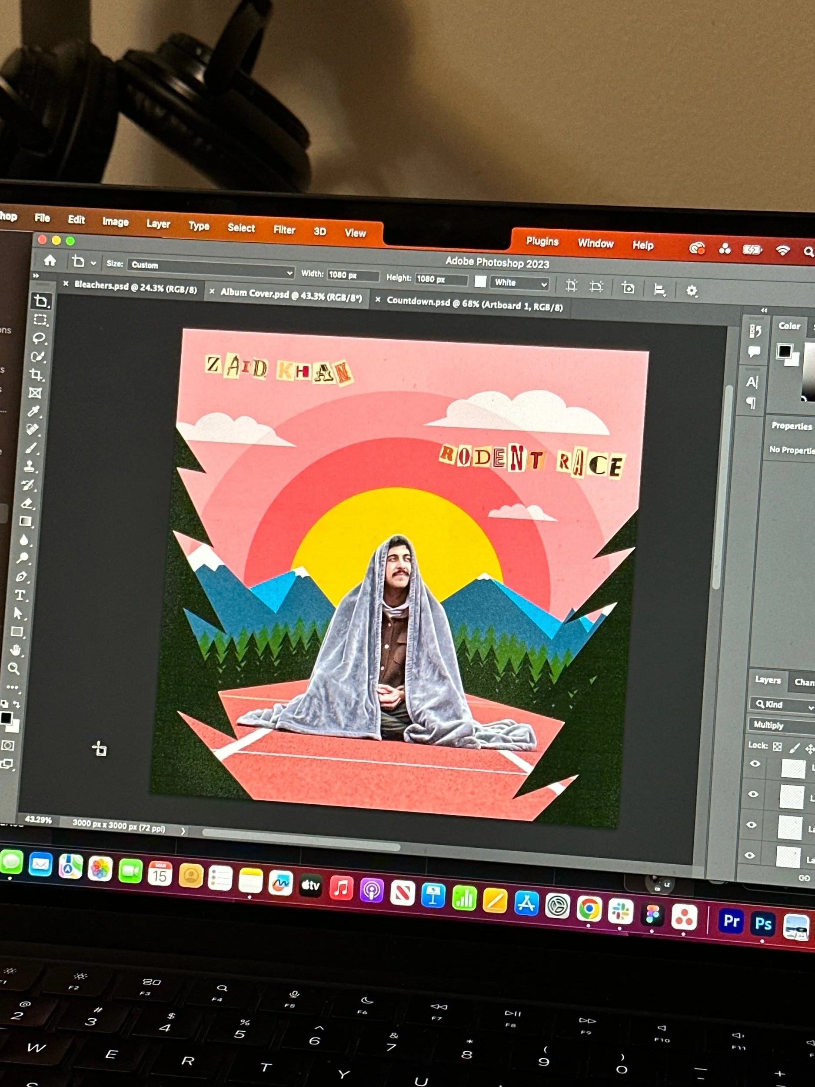Toggle lock transparent pixels
Viewport: 815px width, 1087px height.
pyautogui.click(x=777, y=747)
